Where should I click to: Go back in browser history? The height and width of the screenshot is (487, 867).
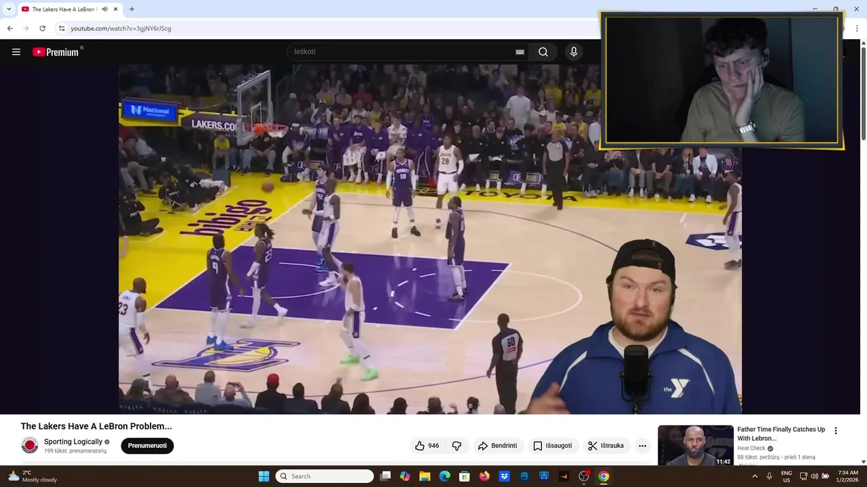(9, 28)
